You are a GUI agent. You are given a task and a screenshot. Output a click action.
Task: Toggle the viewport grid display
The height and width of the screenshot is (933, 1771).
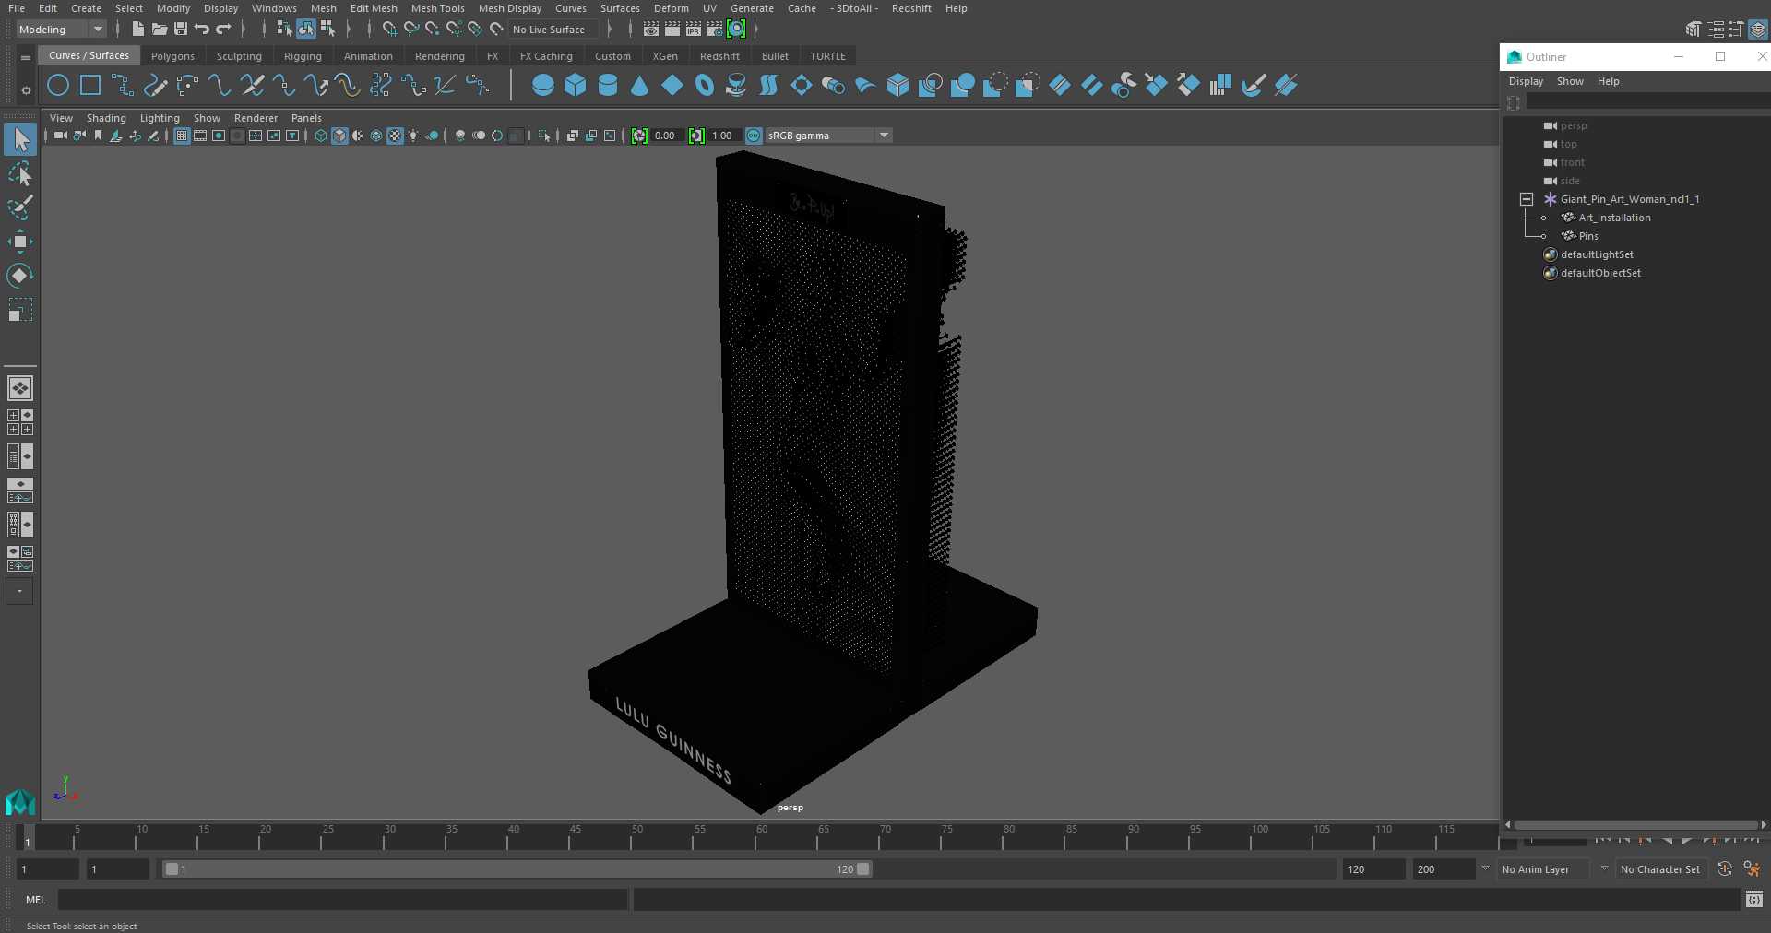tap(182, 136)
